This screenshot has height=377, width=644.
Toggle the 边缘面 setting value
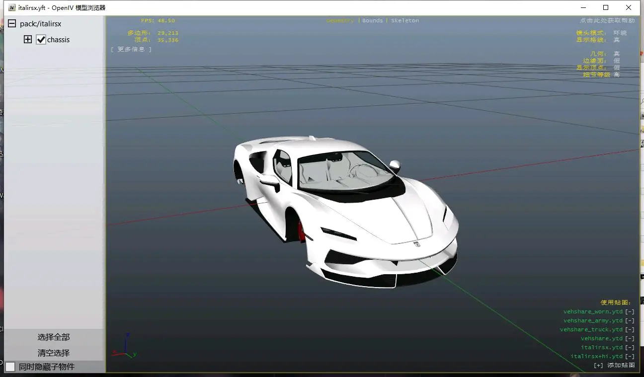[617, 61]
